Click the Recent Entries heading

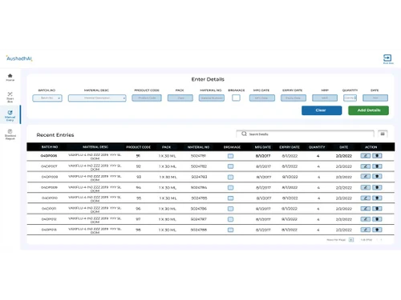click(55, 135)
